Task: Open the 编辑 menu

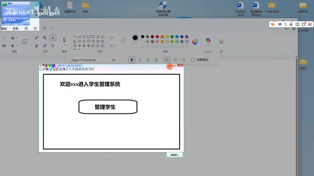Action: tap(4, 28)
